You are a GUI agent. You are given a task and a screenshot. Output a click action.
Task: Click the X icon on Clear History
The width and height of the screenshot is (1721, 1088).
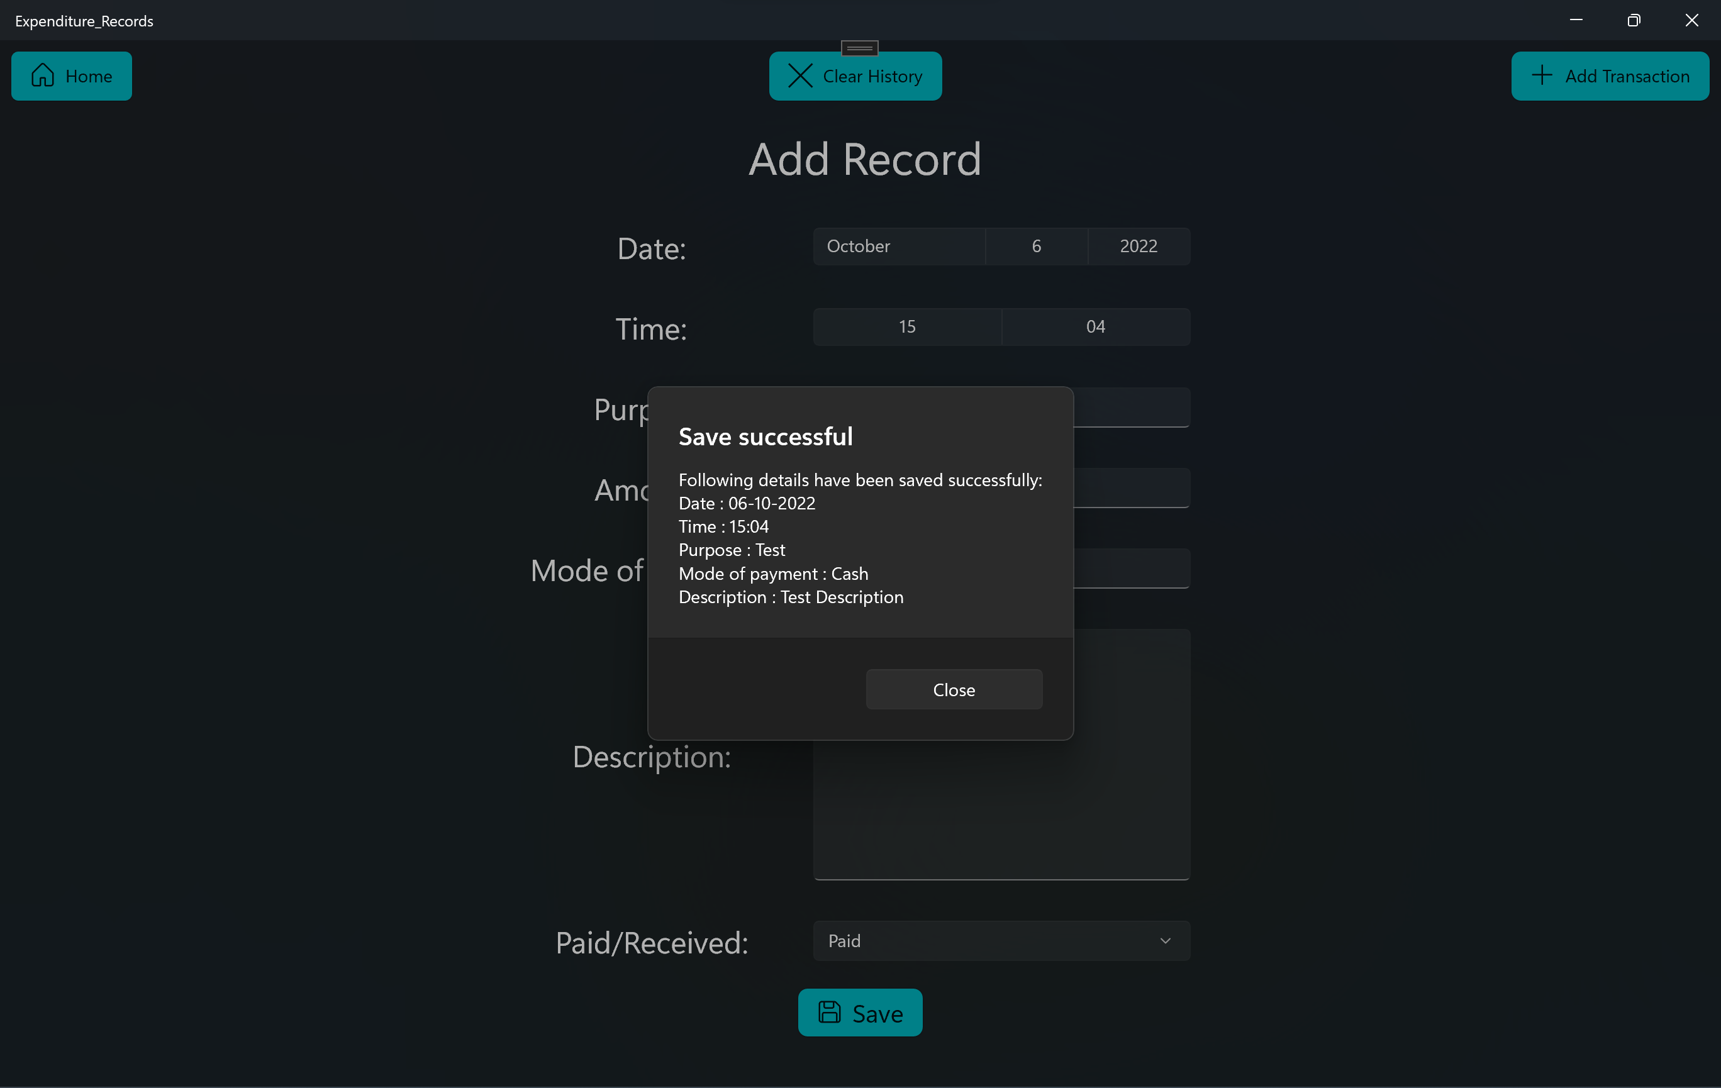click(799, 75)
